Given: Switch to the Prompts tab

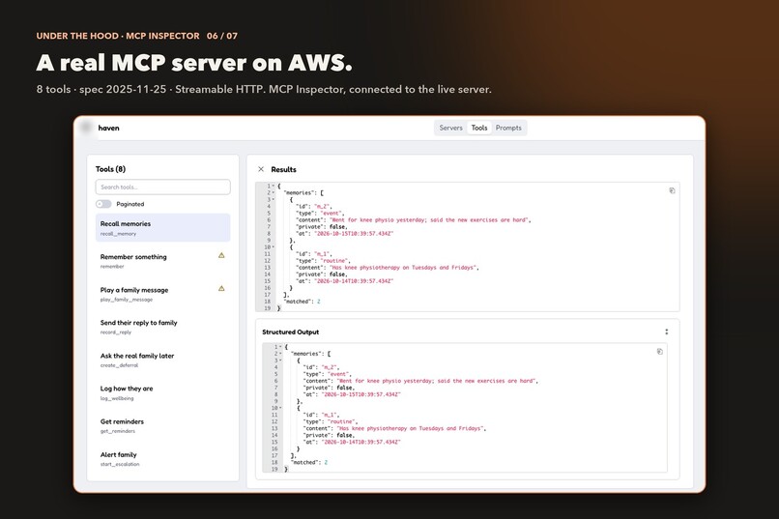Looking at the screenshot, I should coord(508,128).
